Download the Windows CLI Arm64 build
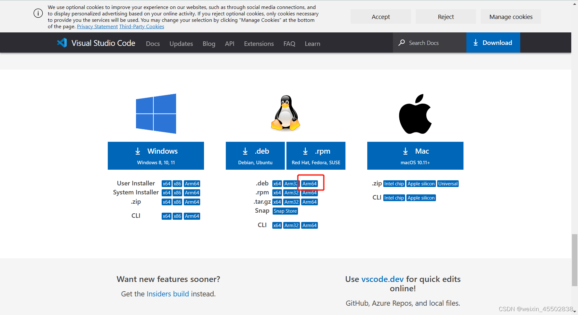Image resolution: width=578 pixels, height=315 pixels. pyautogui.click(x=192, y=216)
